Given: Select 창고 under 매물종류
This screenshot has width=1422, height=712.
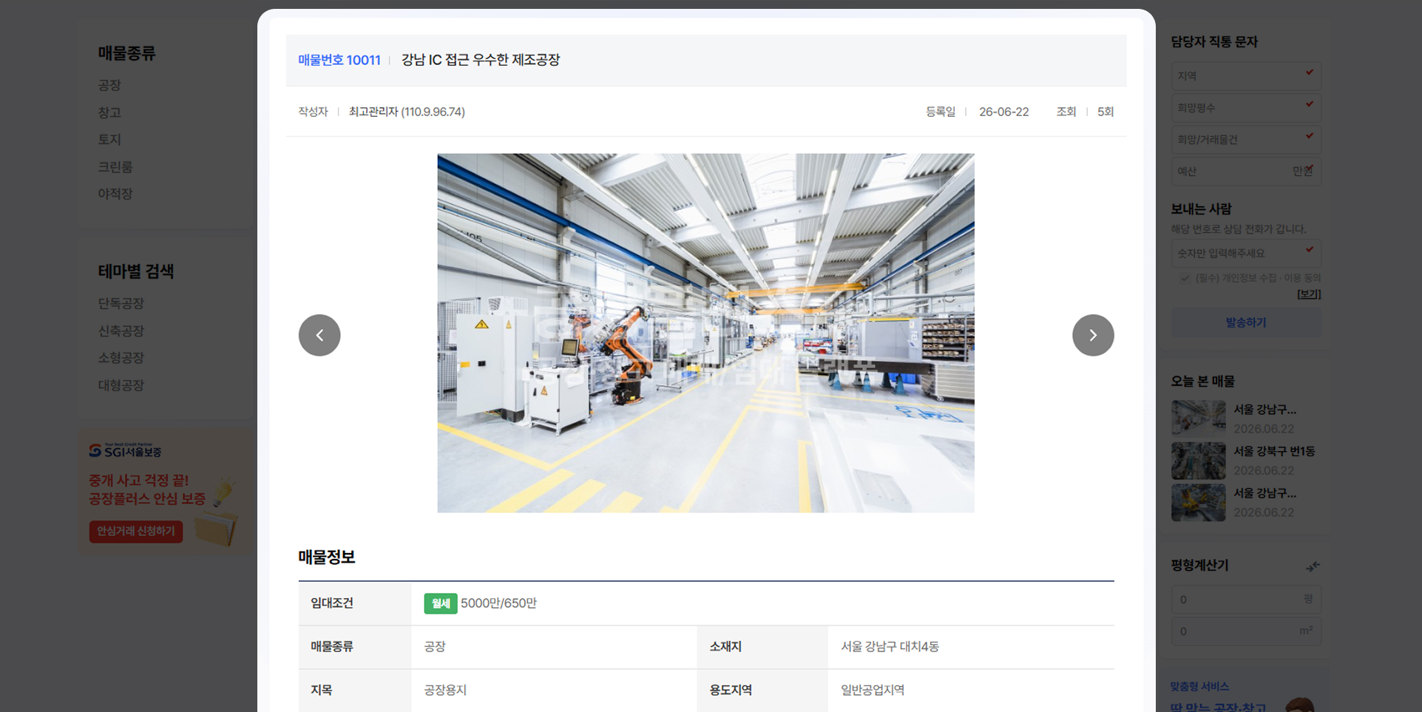Looking at the screenshot, I should click(109, 112).
